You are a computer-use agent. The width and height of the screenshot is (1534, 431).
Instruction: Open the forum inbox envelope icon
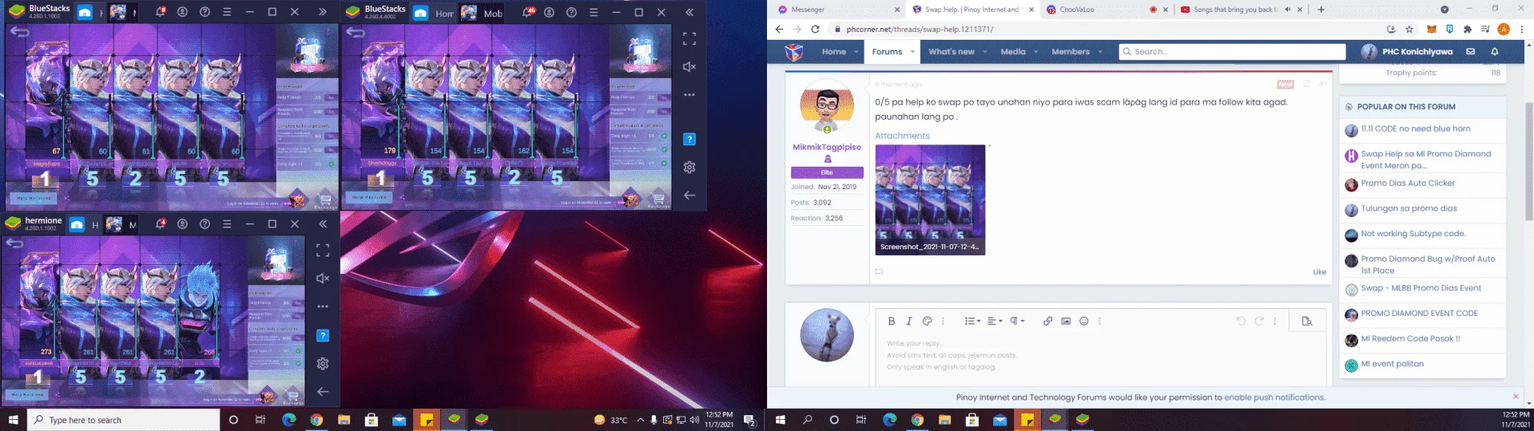pos(1470,52)
